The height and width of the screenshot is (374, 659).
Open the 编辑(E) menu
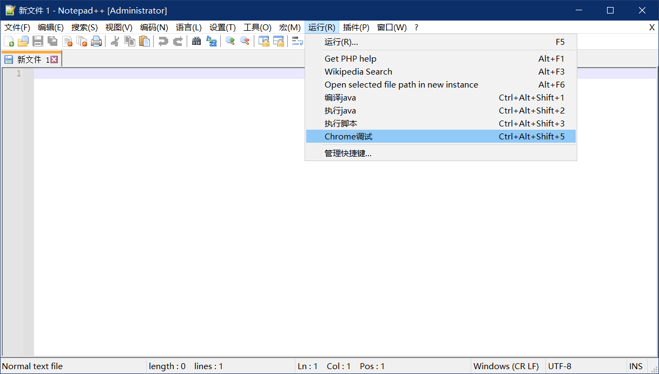[x=51, y=28]
